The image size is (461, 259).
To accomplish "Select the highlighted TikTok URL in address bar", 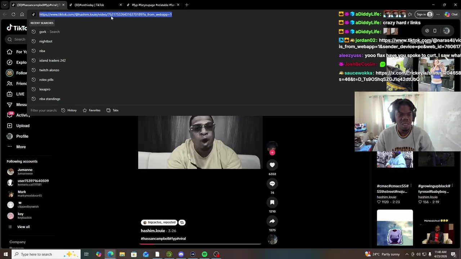I will (106, 14).
